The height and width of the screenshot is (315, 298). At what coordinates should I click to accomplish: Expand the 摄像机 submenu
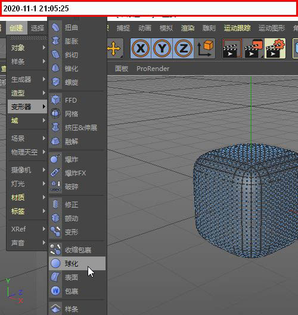pyautogui.click(x=27, y=170)
